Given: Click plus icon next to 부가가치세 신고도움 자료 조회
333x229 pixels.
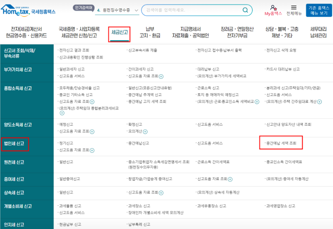Looking at the screenshot, I should point(161,76).
